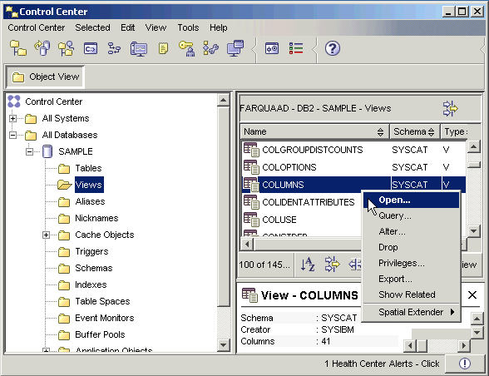489x376 pixels.
Task: Click the tree pane scroll down arrow
Action: (223, 344)
